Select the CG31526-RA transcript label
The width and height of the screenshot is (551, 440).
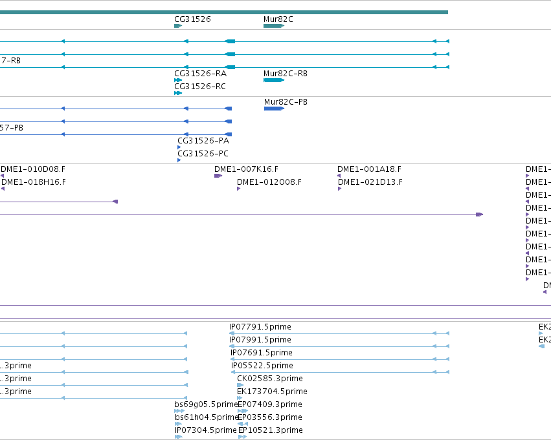coord(200,74)
